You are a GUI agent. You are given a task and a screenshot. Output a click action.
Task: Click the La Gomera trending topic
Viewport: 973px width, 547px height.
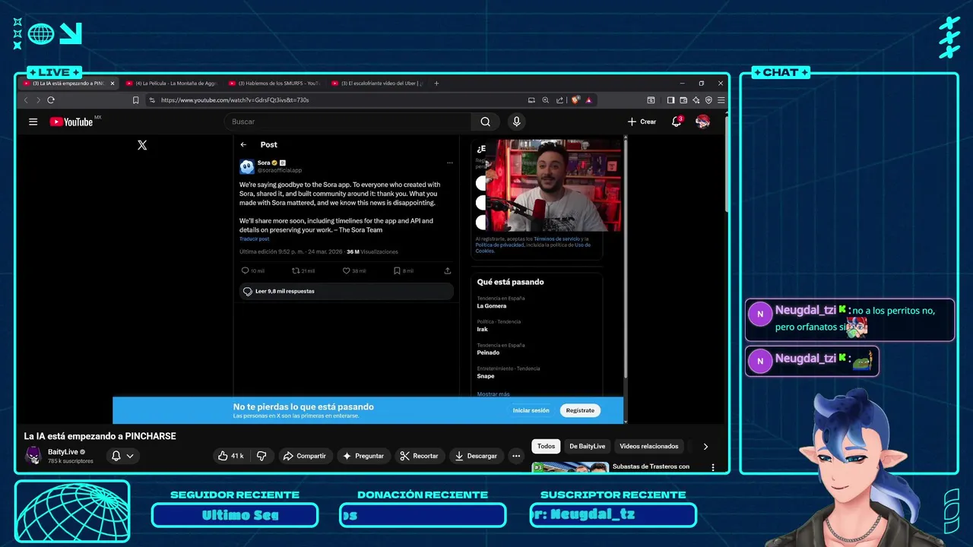point(492,306)
